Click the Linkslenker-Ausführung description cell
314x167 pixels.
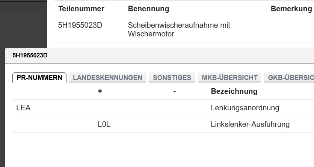[250, 125]
